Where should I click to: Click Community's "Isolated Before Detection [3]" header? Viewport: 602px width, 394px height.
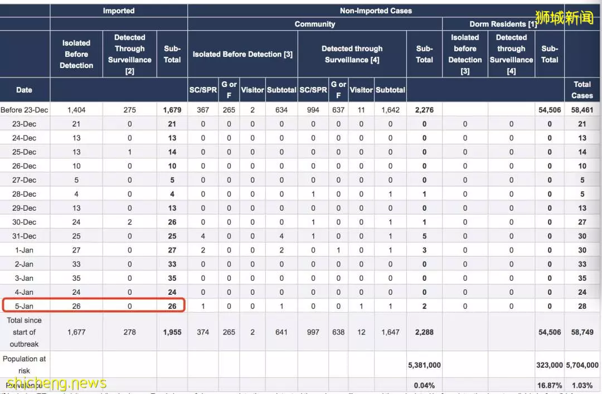[x=242, y=54]
